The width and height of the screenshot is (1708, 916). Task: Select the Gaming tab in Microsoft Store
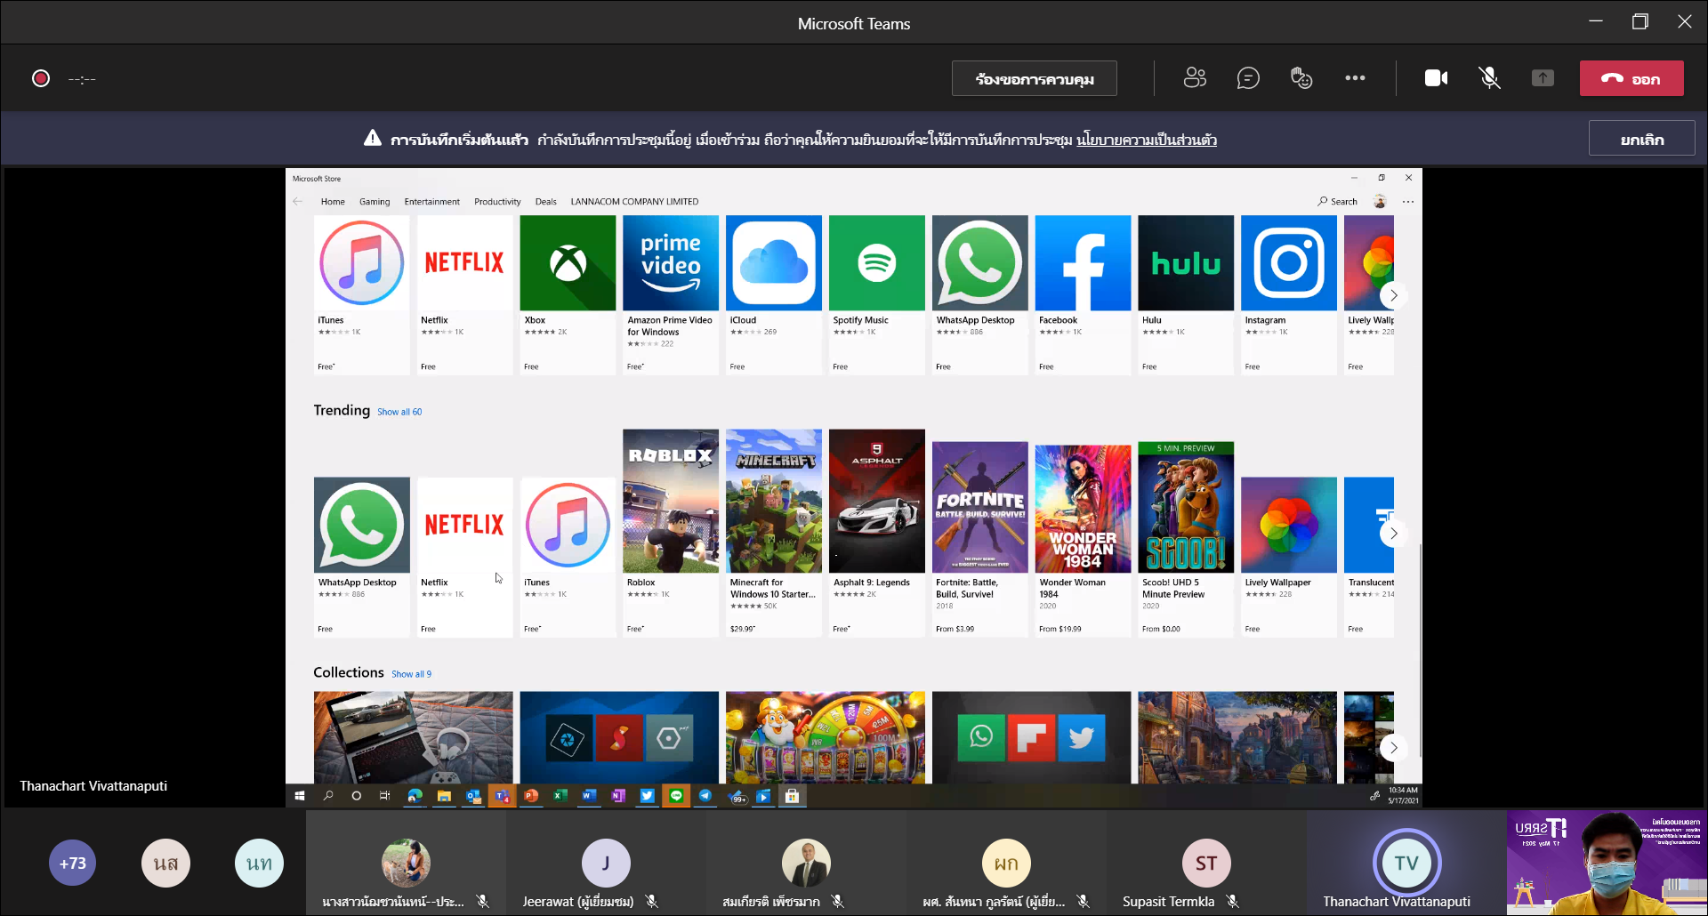click(x=375, y=202)
